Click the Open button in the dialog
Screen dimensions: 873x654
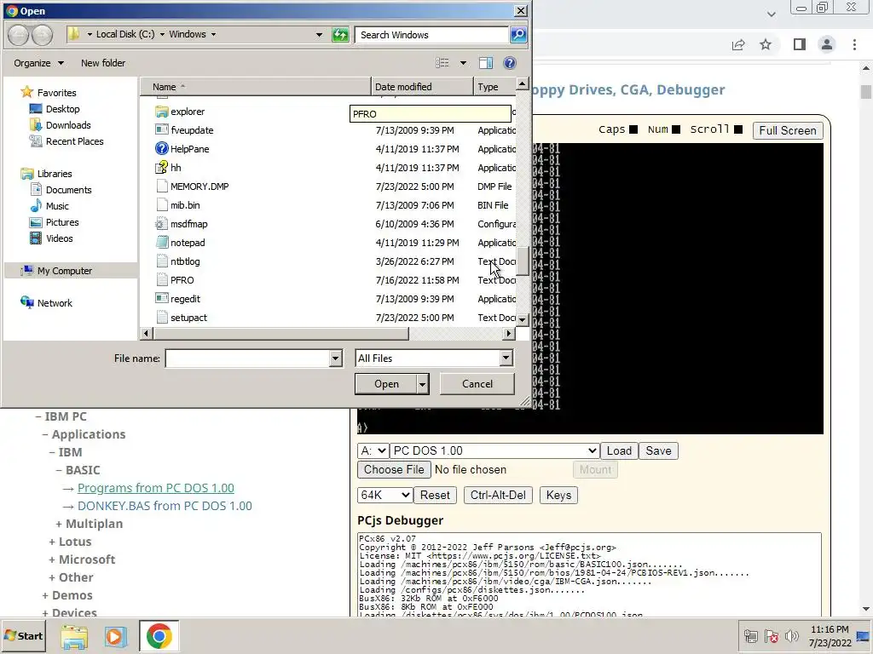click(x=386, y=384)
